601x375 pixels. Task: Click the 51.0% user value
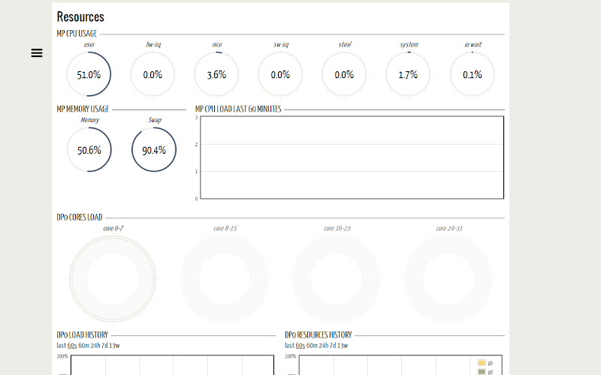(89, 74)
